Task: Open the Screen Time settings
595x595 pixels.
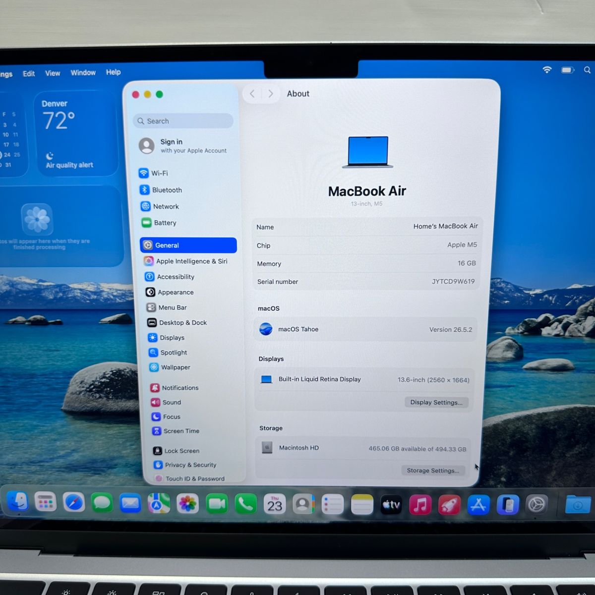Action: (x=176, y=431)
